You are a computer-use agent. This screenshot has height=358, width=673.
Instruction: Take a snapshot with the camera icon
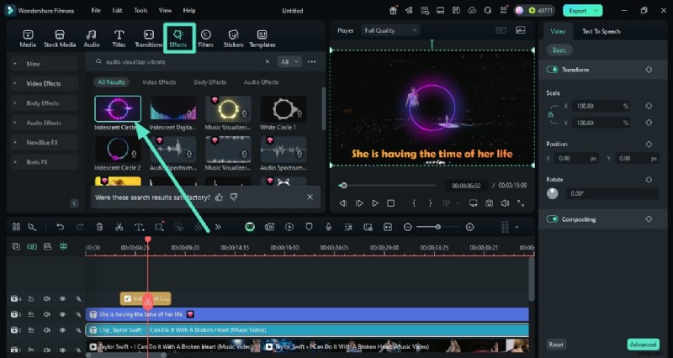click(x=489, y=203)
